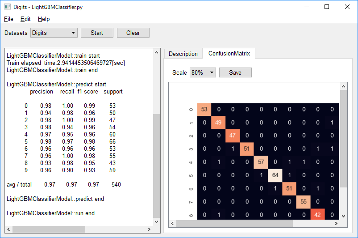Open the File menu
The image size is (358, 238).
[8, 19]
